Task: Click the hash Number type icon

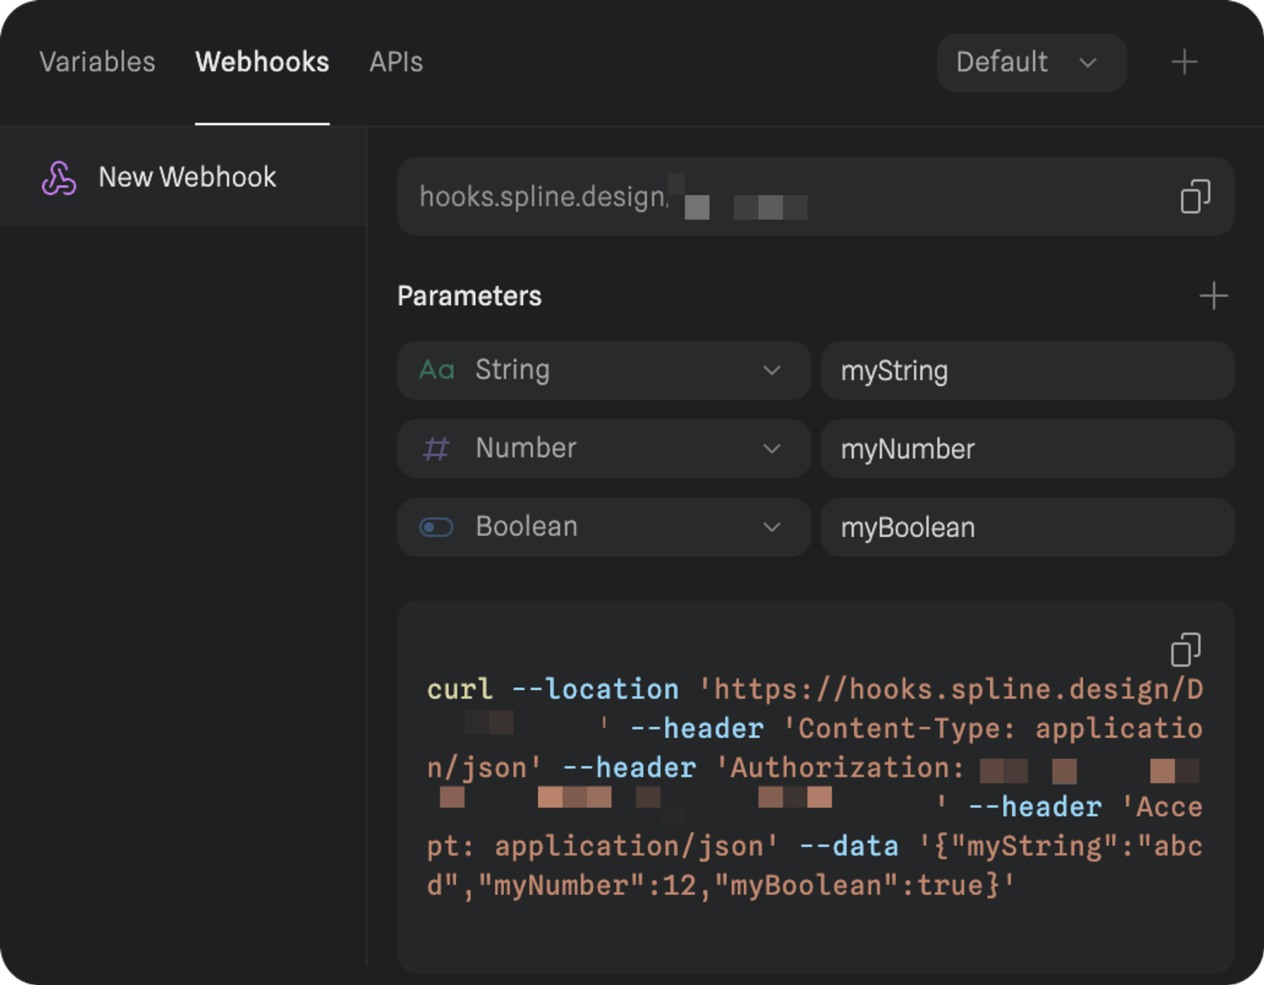Action: pos(436,449)
